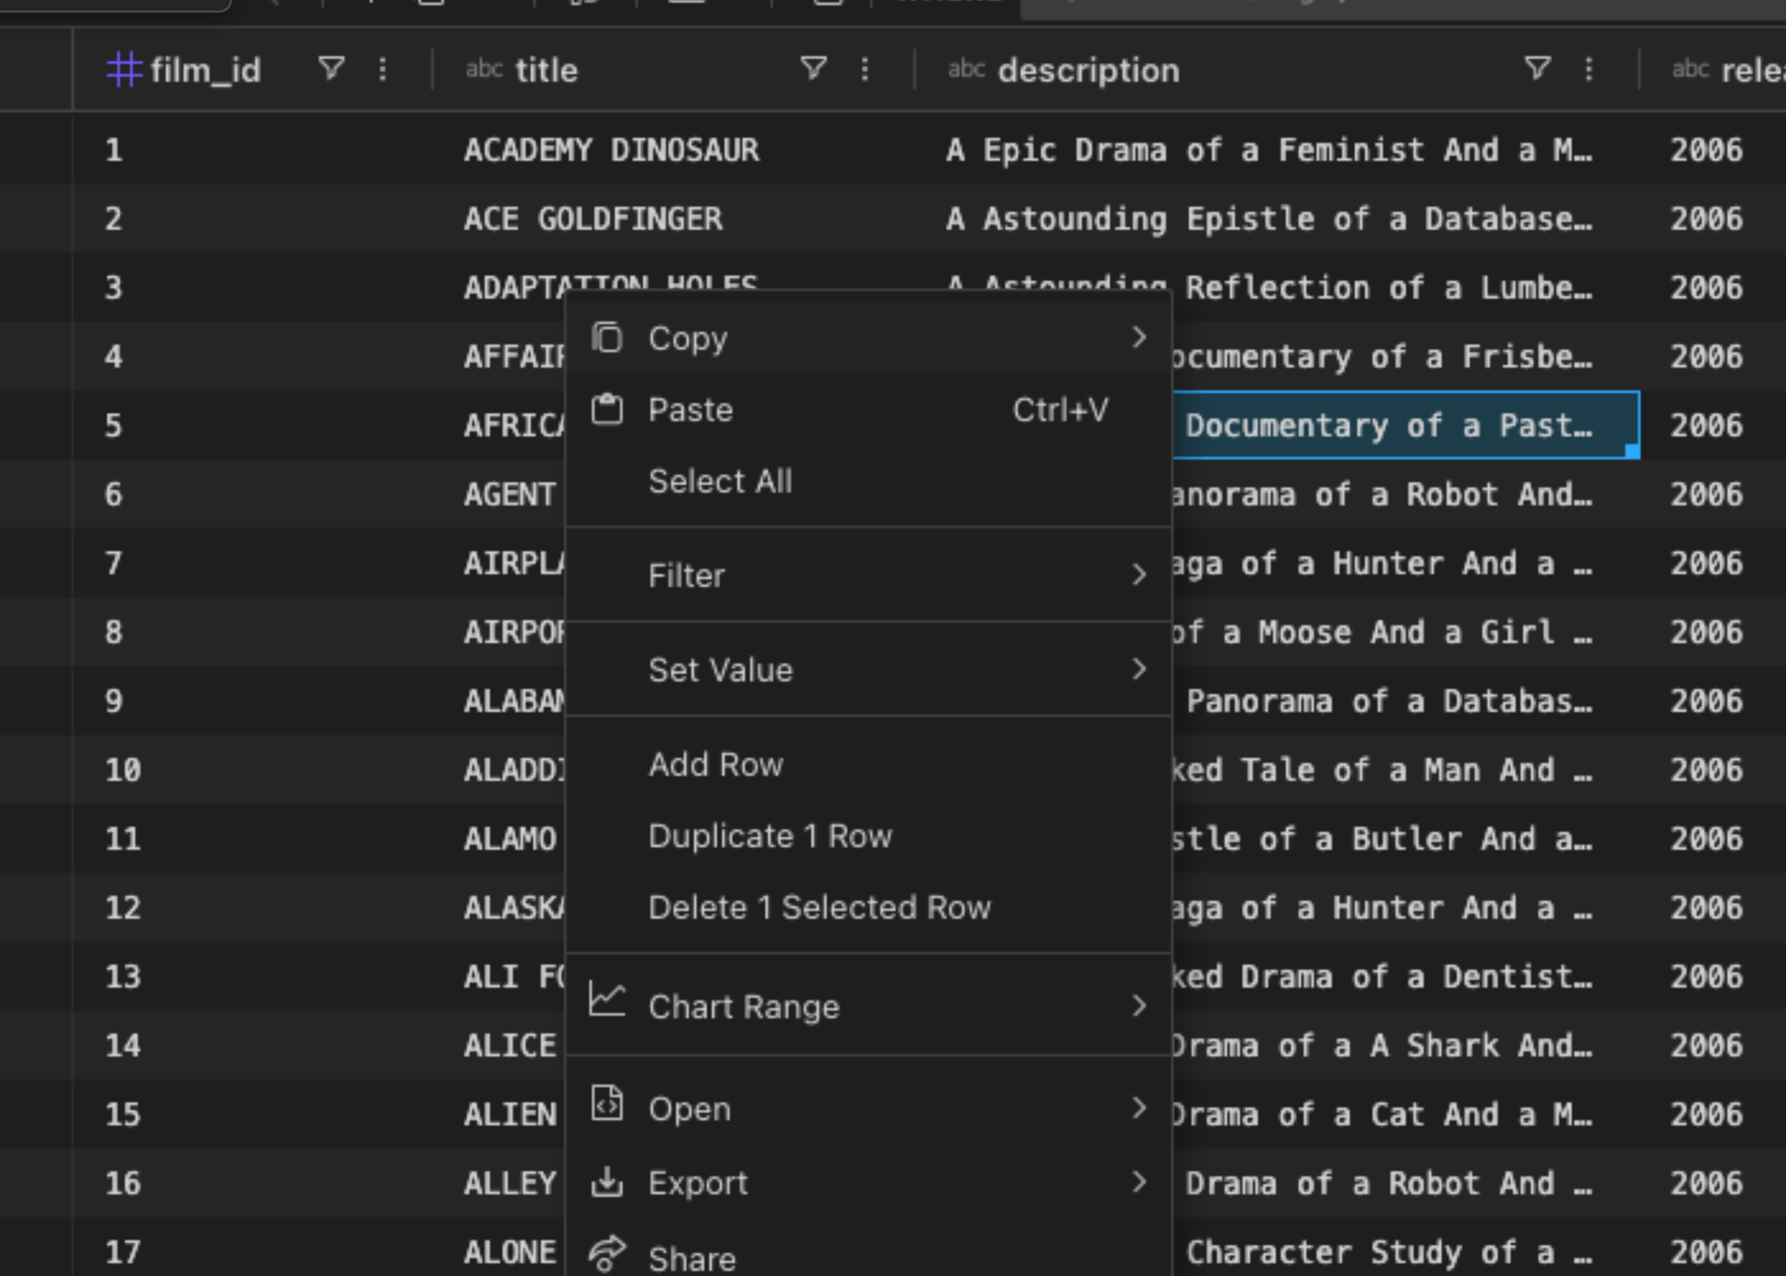Open the filter funnel on film_id column

(331, 70)
